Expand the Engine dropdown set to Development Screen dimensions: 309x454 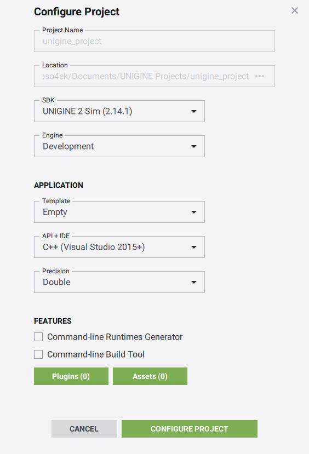[119, 146]
